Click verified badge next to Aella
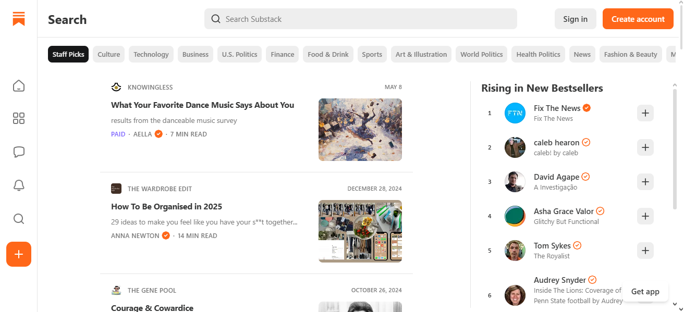 pos(158,134)
